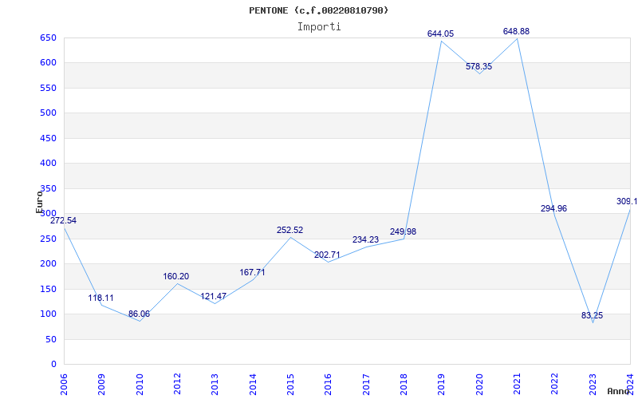
Task: Select the 2016 year axis label
Action: pyautogui.click(x=329, y=385)
